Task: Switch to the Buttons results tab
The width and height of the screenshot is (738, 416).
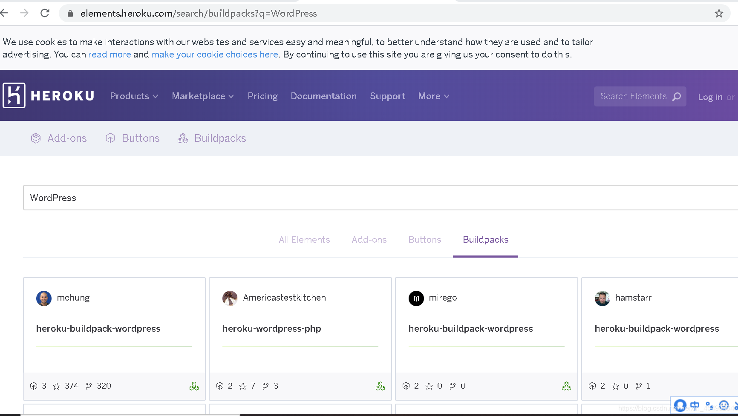Action: [425, 240]
